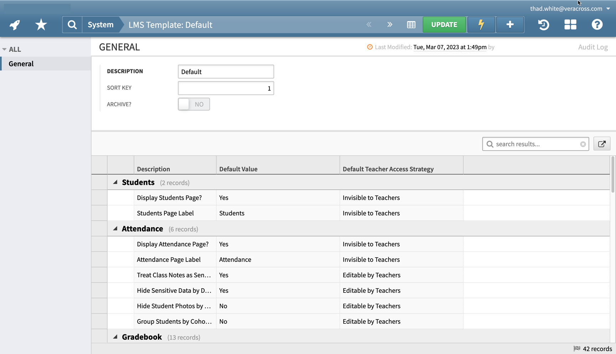This screenshot has height=354, width=616.
Task: Click the System breadcrumb
Action: coord(100,25)
